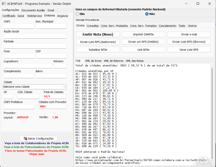216x167 pixels.
Task: Open the Cidade combo box
Action: click(x=35, y=87)
